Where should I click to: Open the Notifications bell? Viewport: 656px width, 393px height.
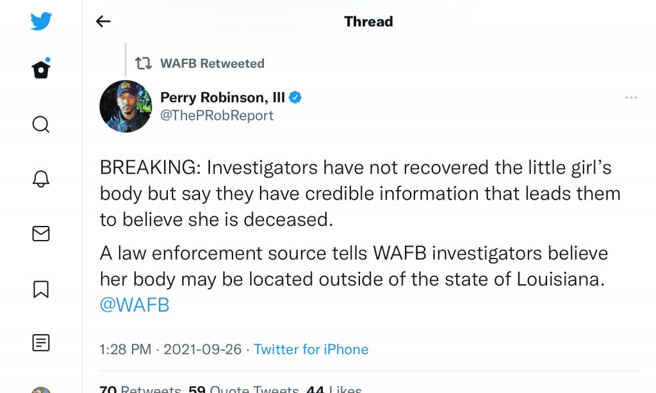41,179
